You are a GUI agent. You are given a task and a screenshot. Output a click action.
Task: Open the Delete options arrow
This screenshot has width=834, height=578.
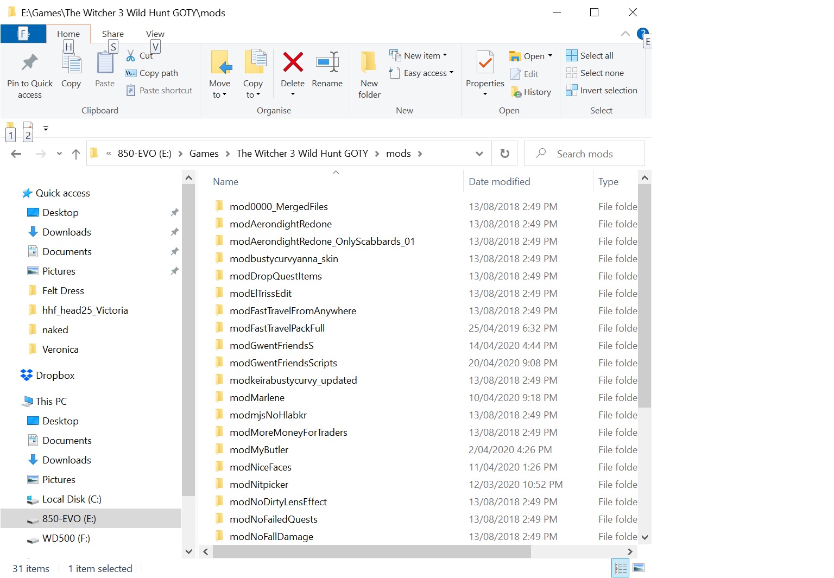(x=293, y=94)
